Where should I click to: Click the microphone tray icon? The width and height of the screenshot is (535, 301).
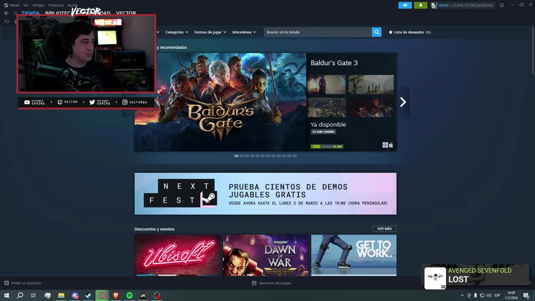476,296
